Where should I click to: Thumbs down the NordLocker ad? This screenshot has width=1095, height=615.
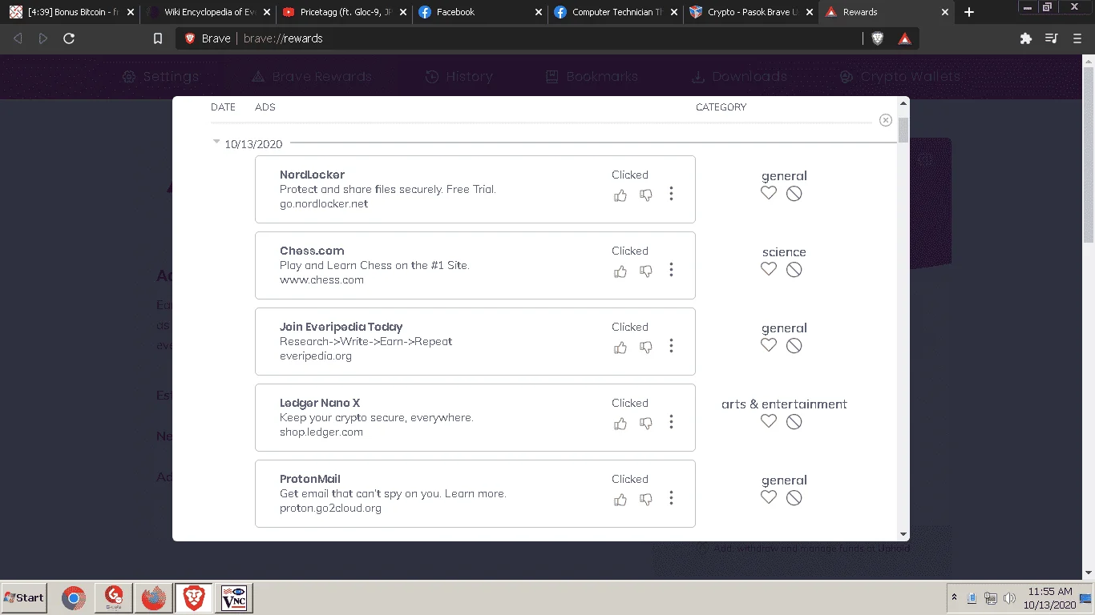[x=646, y=195]
